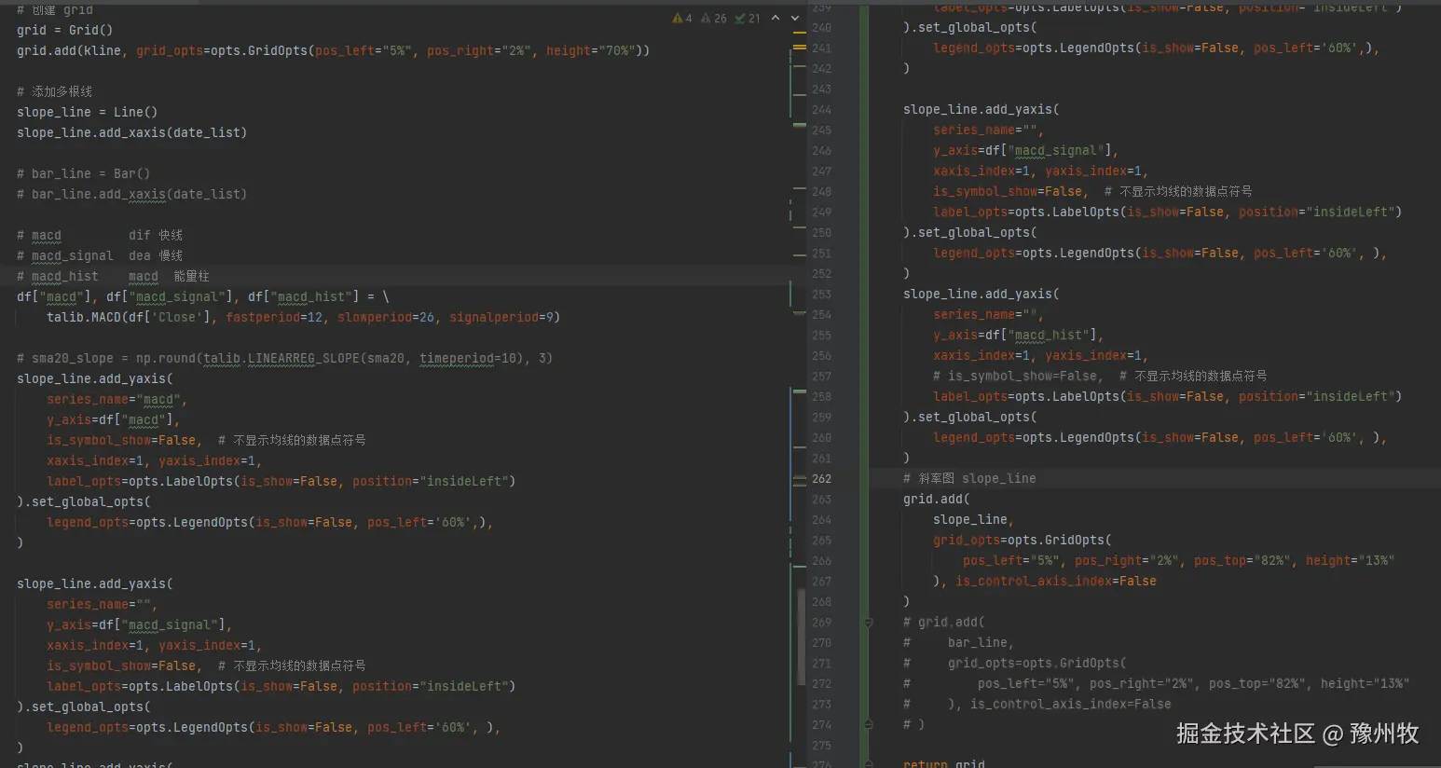Click the commented '# bar_line,' on line 270
Image resolution: width=1441 pixels, height=768 pixels.
[958, 642]
